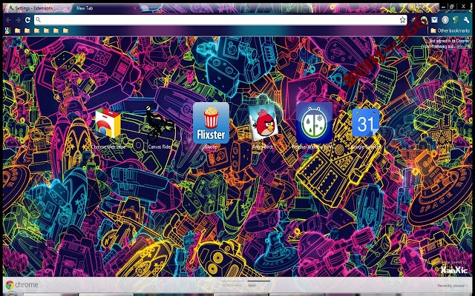
Task: Open the Chrome Web Store app
Action: click(108, 124)
